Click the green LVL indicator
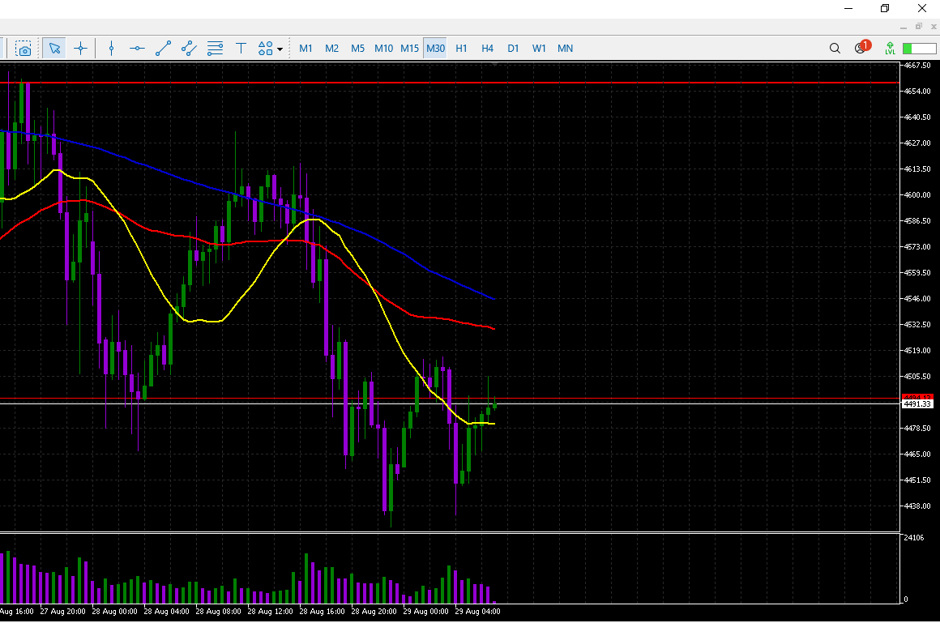The image size is (940, 623). [x=891, y=49]
